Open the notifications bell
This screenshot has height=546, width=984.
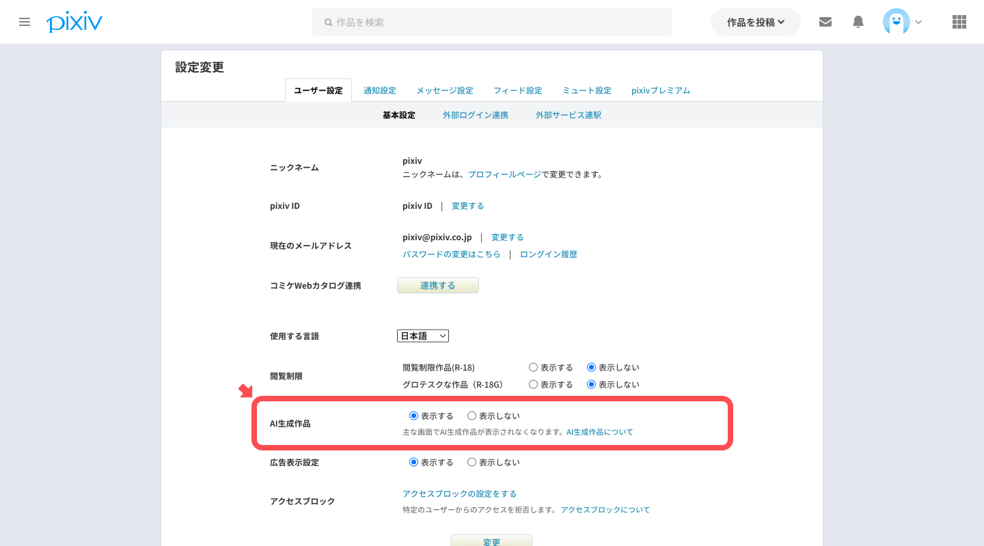tap(858, 22)
